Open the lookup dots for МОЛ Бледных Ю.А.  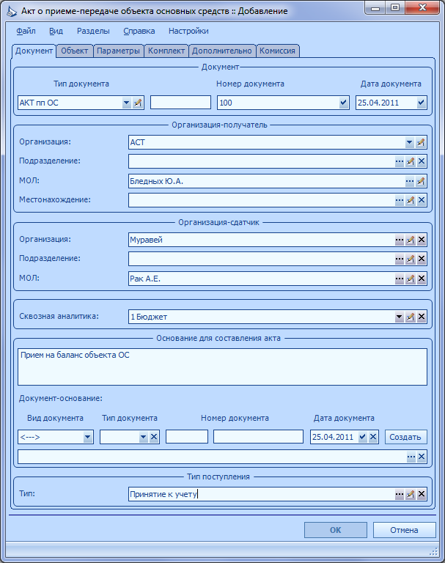(x=410, y=181)
